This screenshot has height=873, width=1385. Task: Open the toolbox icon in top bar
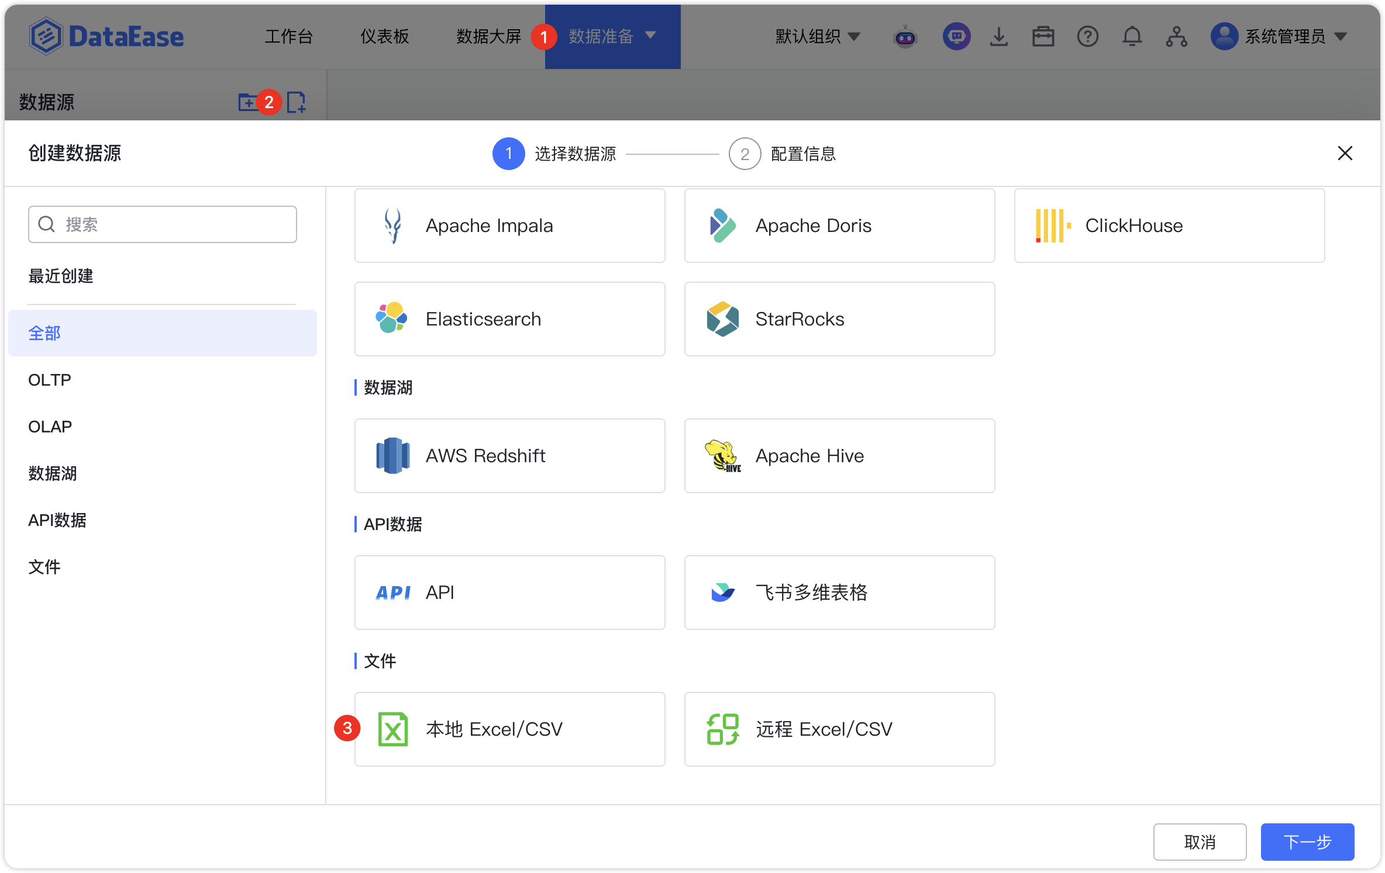(x=1043, y=36)
